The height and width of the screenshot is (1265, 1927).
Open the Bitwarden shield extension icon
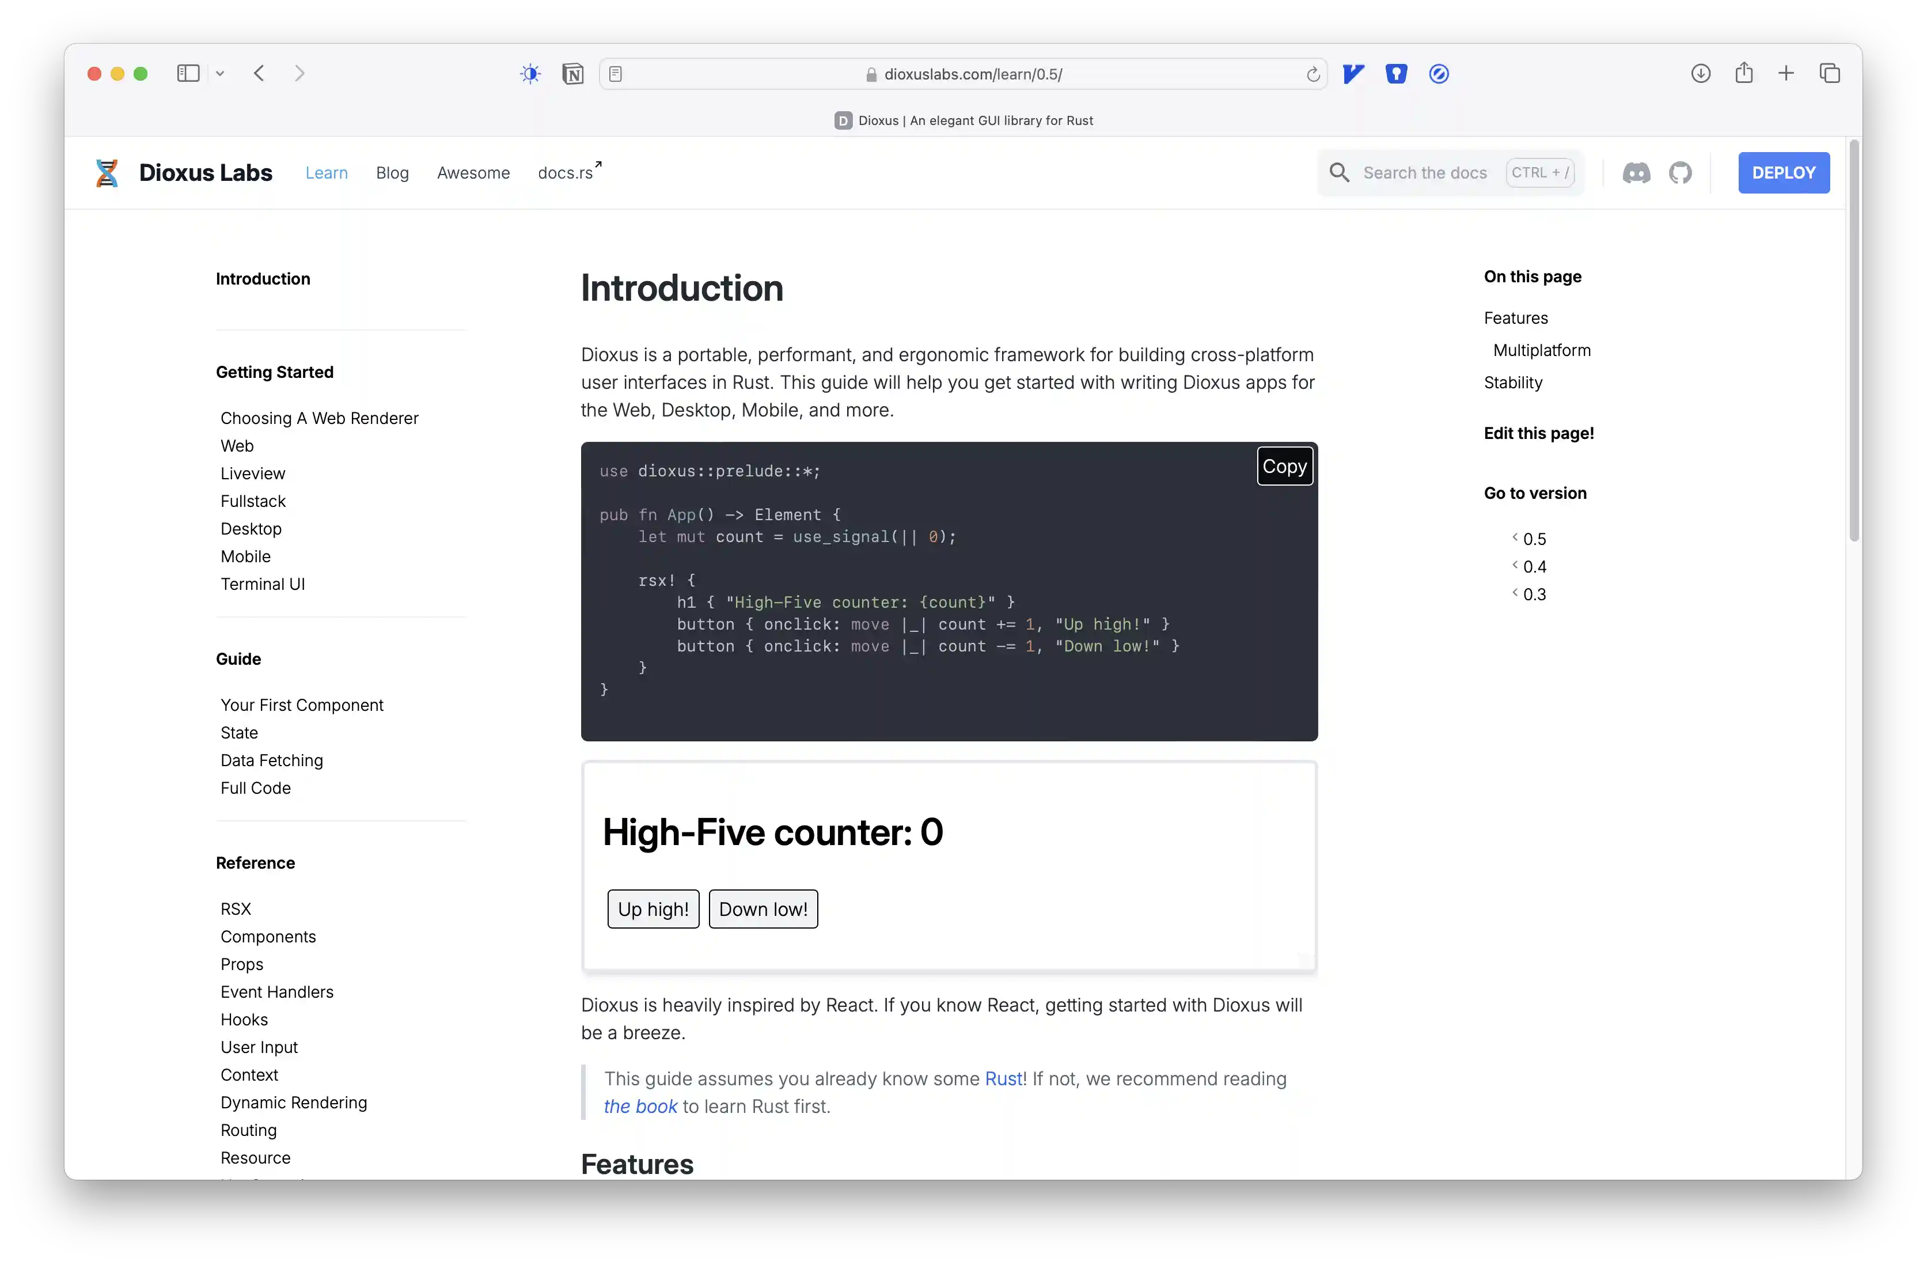point(1396,74)
